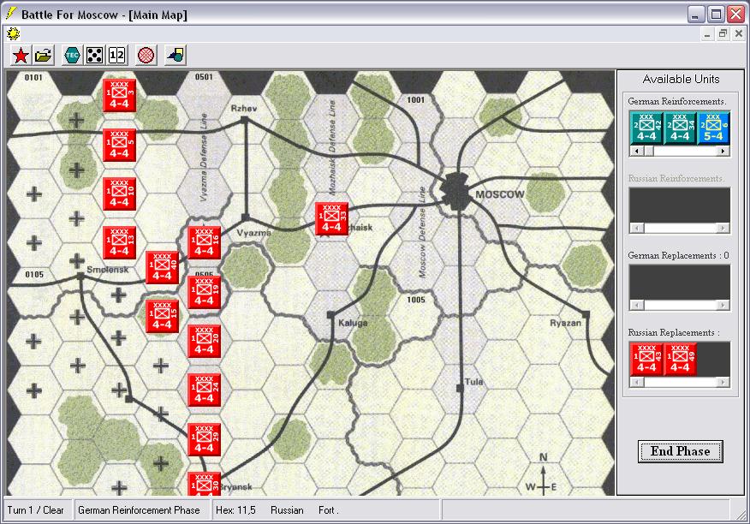The image size is (750, 524).
Task: Pick Russian 49th Army replacement unit
Action: 680,359
